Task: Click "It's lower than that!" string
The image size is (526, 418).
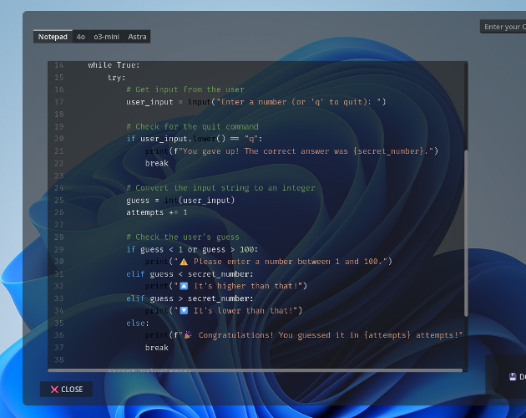Action: (x=245, y=310)
